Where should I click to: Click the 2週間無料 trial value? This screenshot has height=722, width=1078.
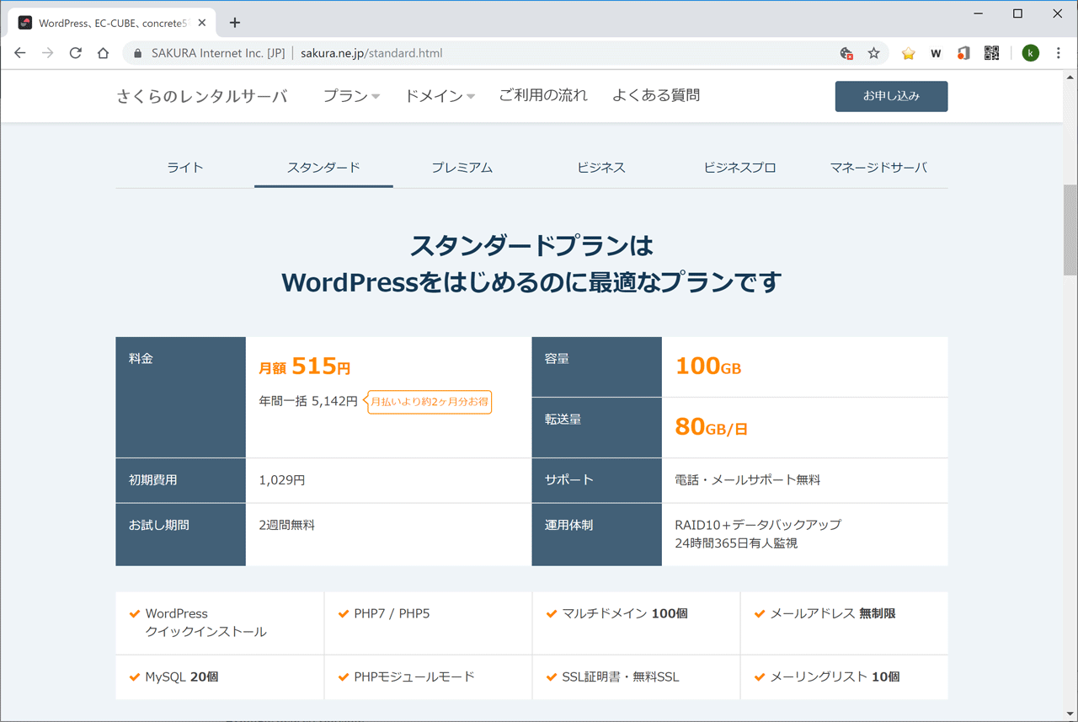[x=286, y=525]
